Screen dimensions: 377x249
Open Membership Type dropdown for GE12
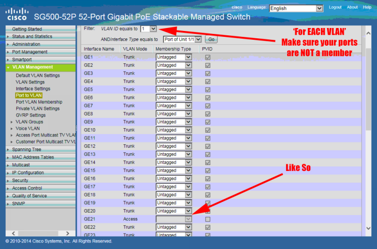(x=174, y=146)
